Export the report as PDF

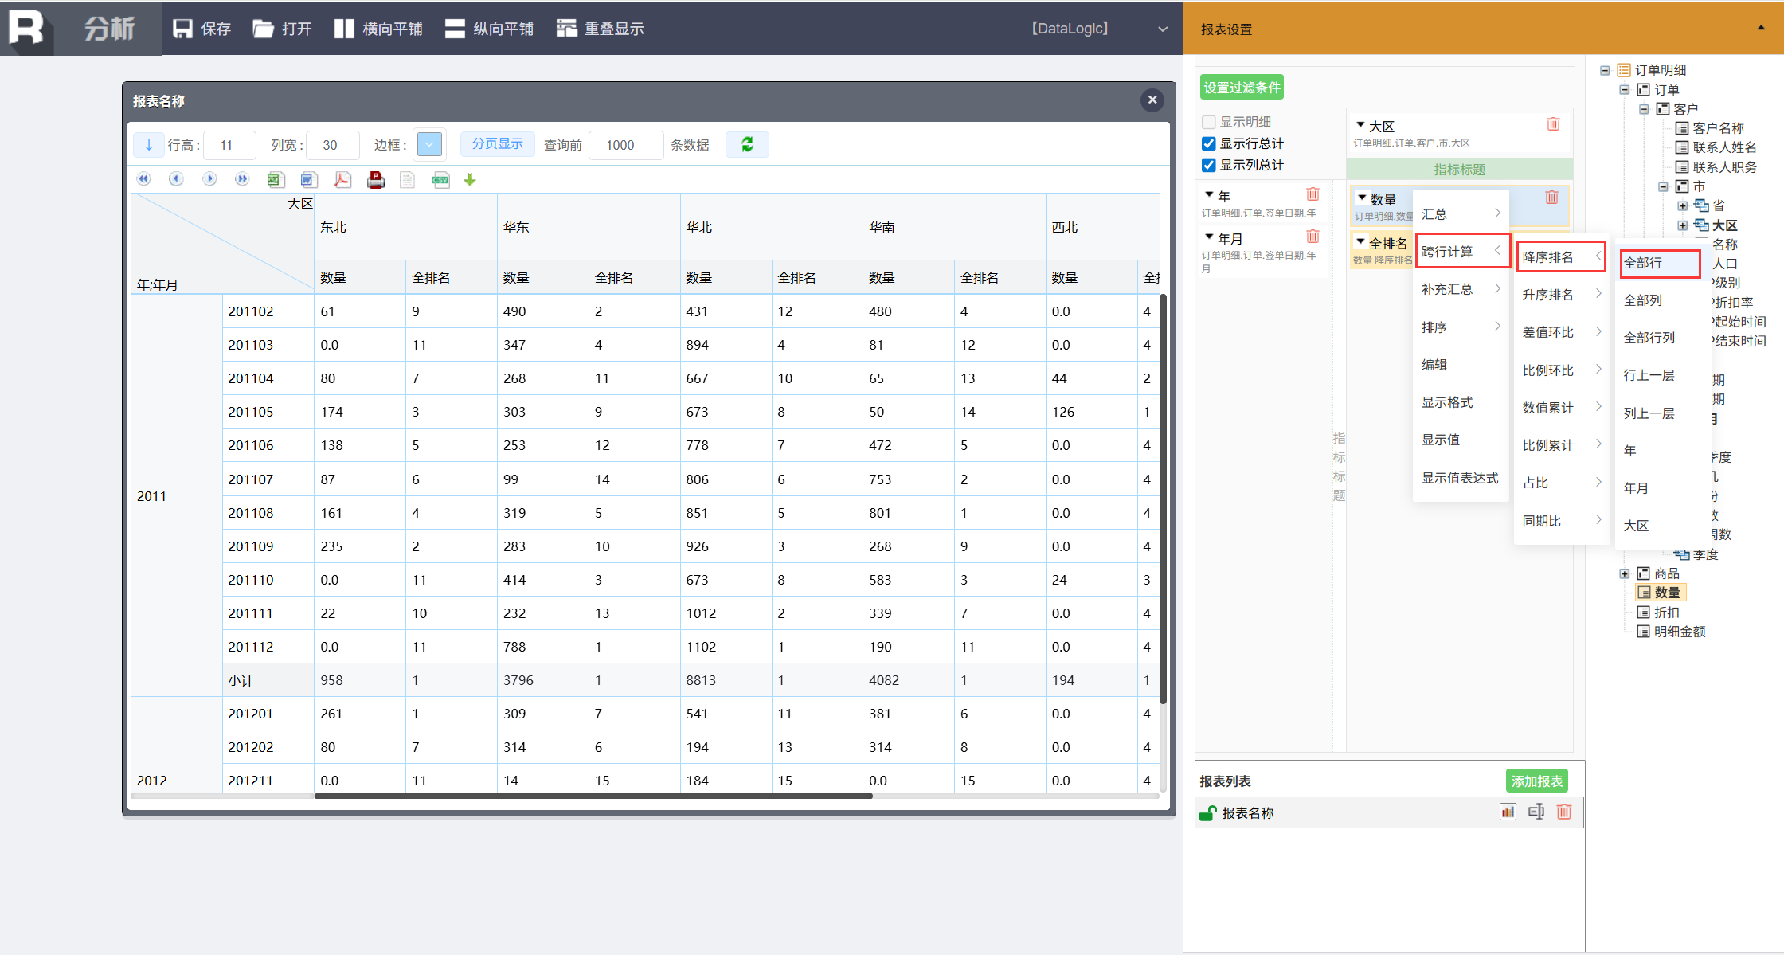pos(342,180)
